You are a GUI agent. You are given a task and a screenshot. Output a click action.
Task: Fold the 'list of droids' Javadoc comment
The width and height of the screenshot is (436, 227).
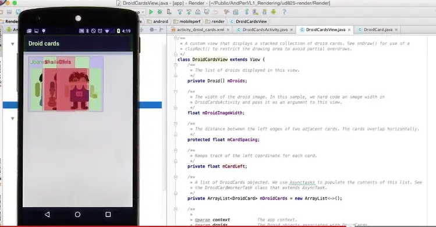coord(175,65)
